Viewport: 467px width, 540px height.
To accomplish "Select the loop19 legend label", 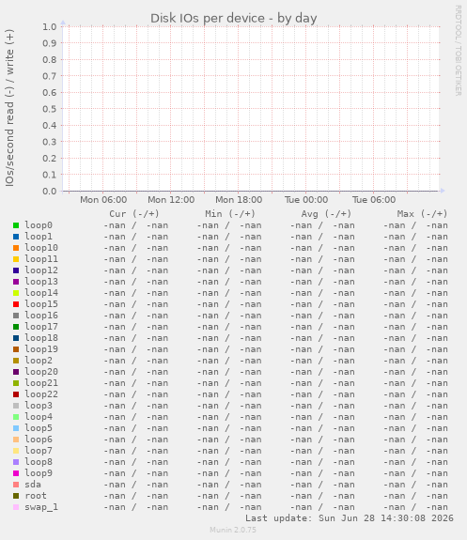I will tap(41, 349).
